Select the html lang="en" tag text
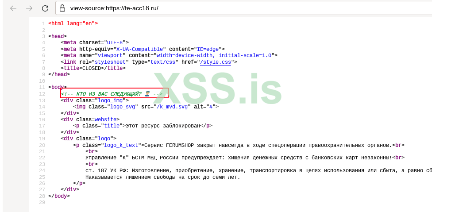 pyautogui.click(x=73, y=23)
